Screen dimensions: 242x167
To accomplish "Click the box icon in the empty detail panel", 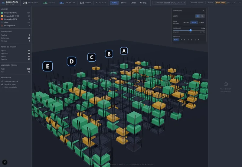I will [x=226, y=84].
